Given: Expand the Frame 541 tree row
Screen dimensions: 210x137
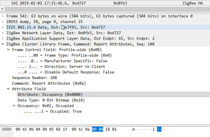Looking at the screenshot, I should [3, 16].
